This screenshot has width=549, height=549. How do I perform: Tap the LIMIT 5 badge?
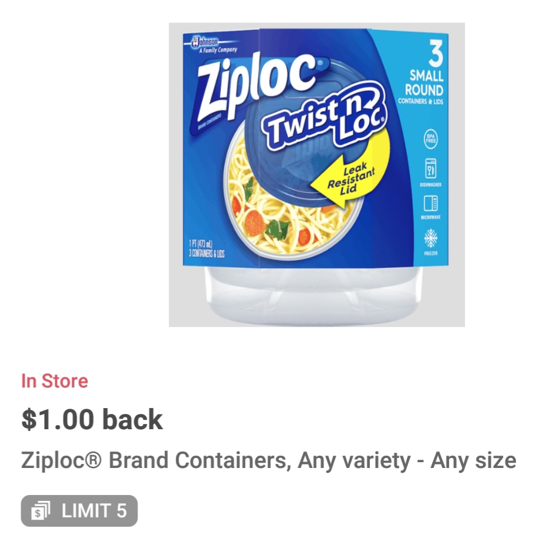(x=79, y=510)
